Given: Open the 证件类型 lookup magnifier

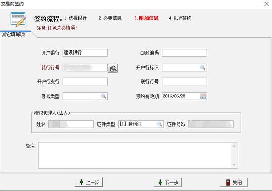Looking at the screenshot, I should (159, 124).
